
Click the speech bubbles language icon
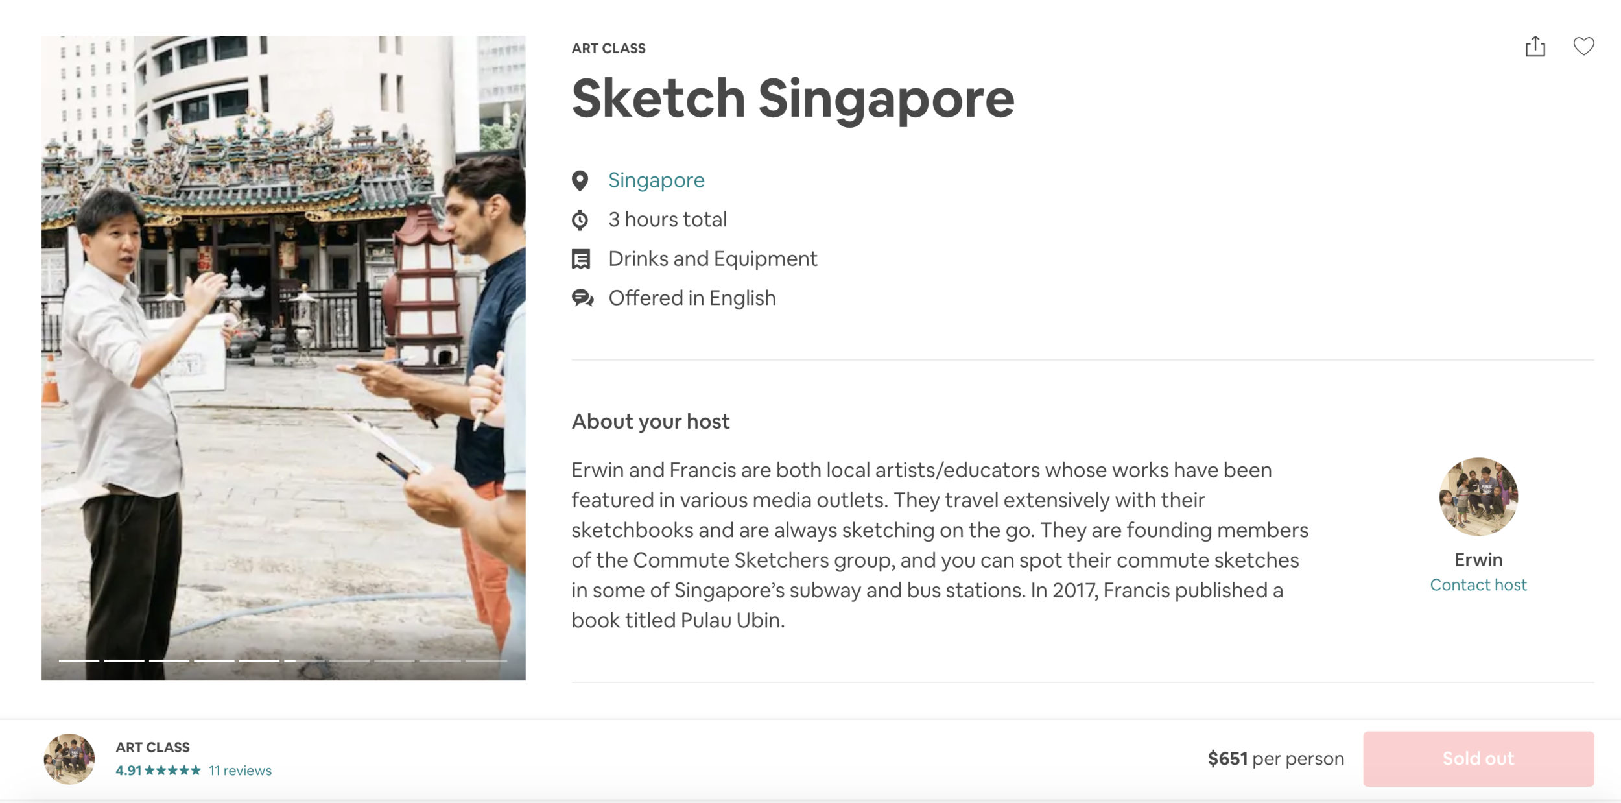click(x=582, y=298)
